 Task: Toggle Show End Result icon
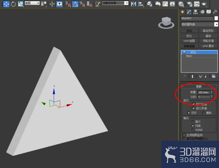coord(192,76)
